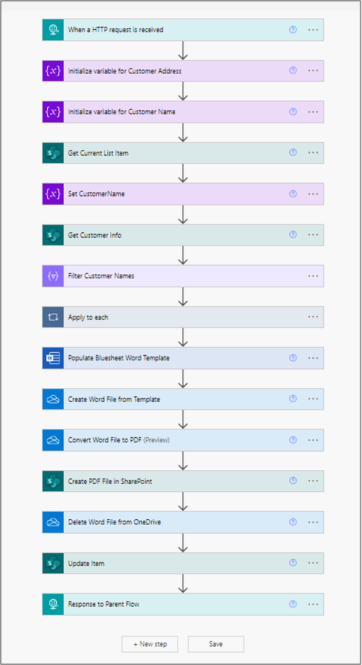This screenshot has width=362, height=665.
Task: Save the flow
Action: (x=216, y=644)
